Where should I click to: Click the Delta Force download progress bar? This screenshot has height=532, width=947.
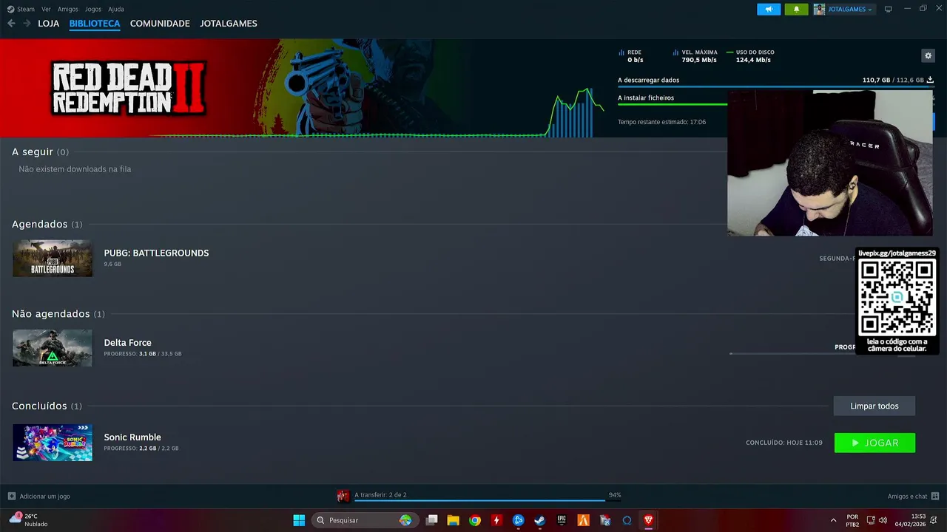pos(792,354)
